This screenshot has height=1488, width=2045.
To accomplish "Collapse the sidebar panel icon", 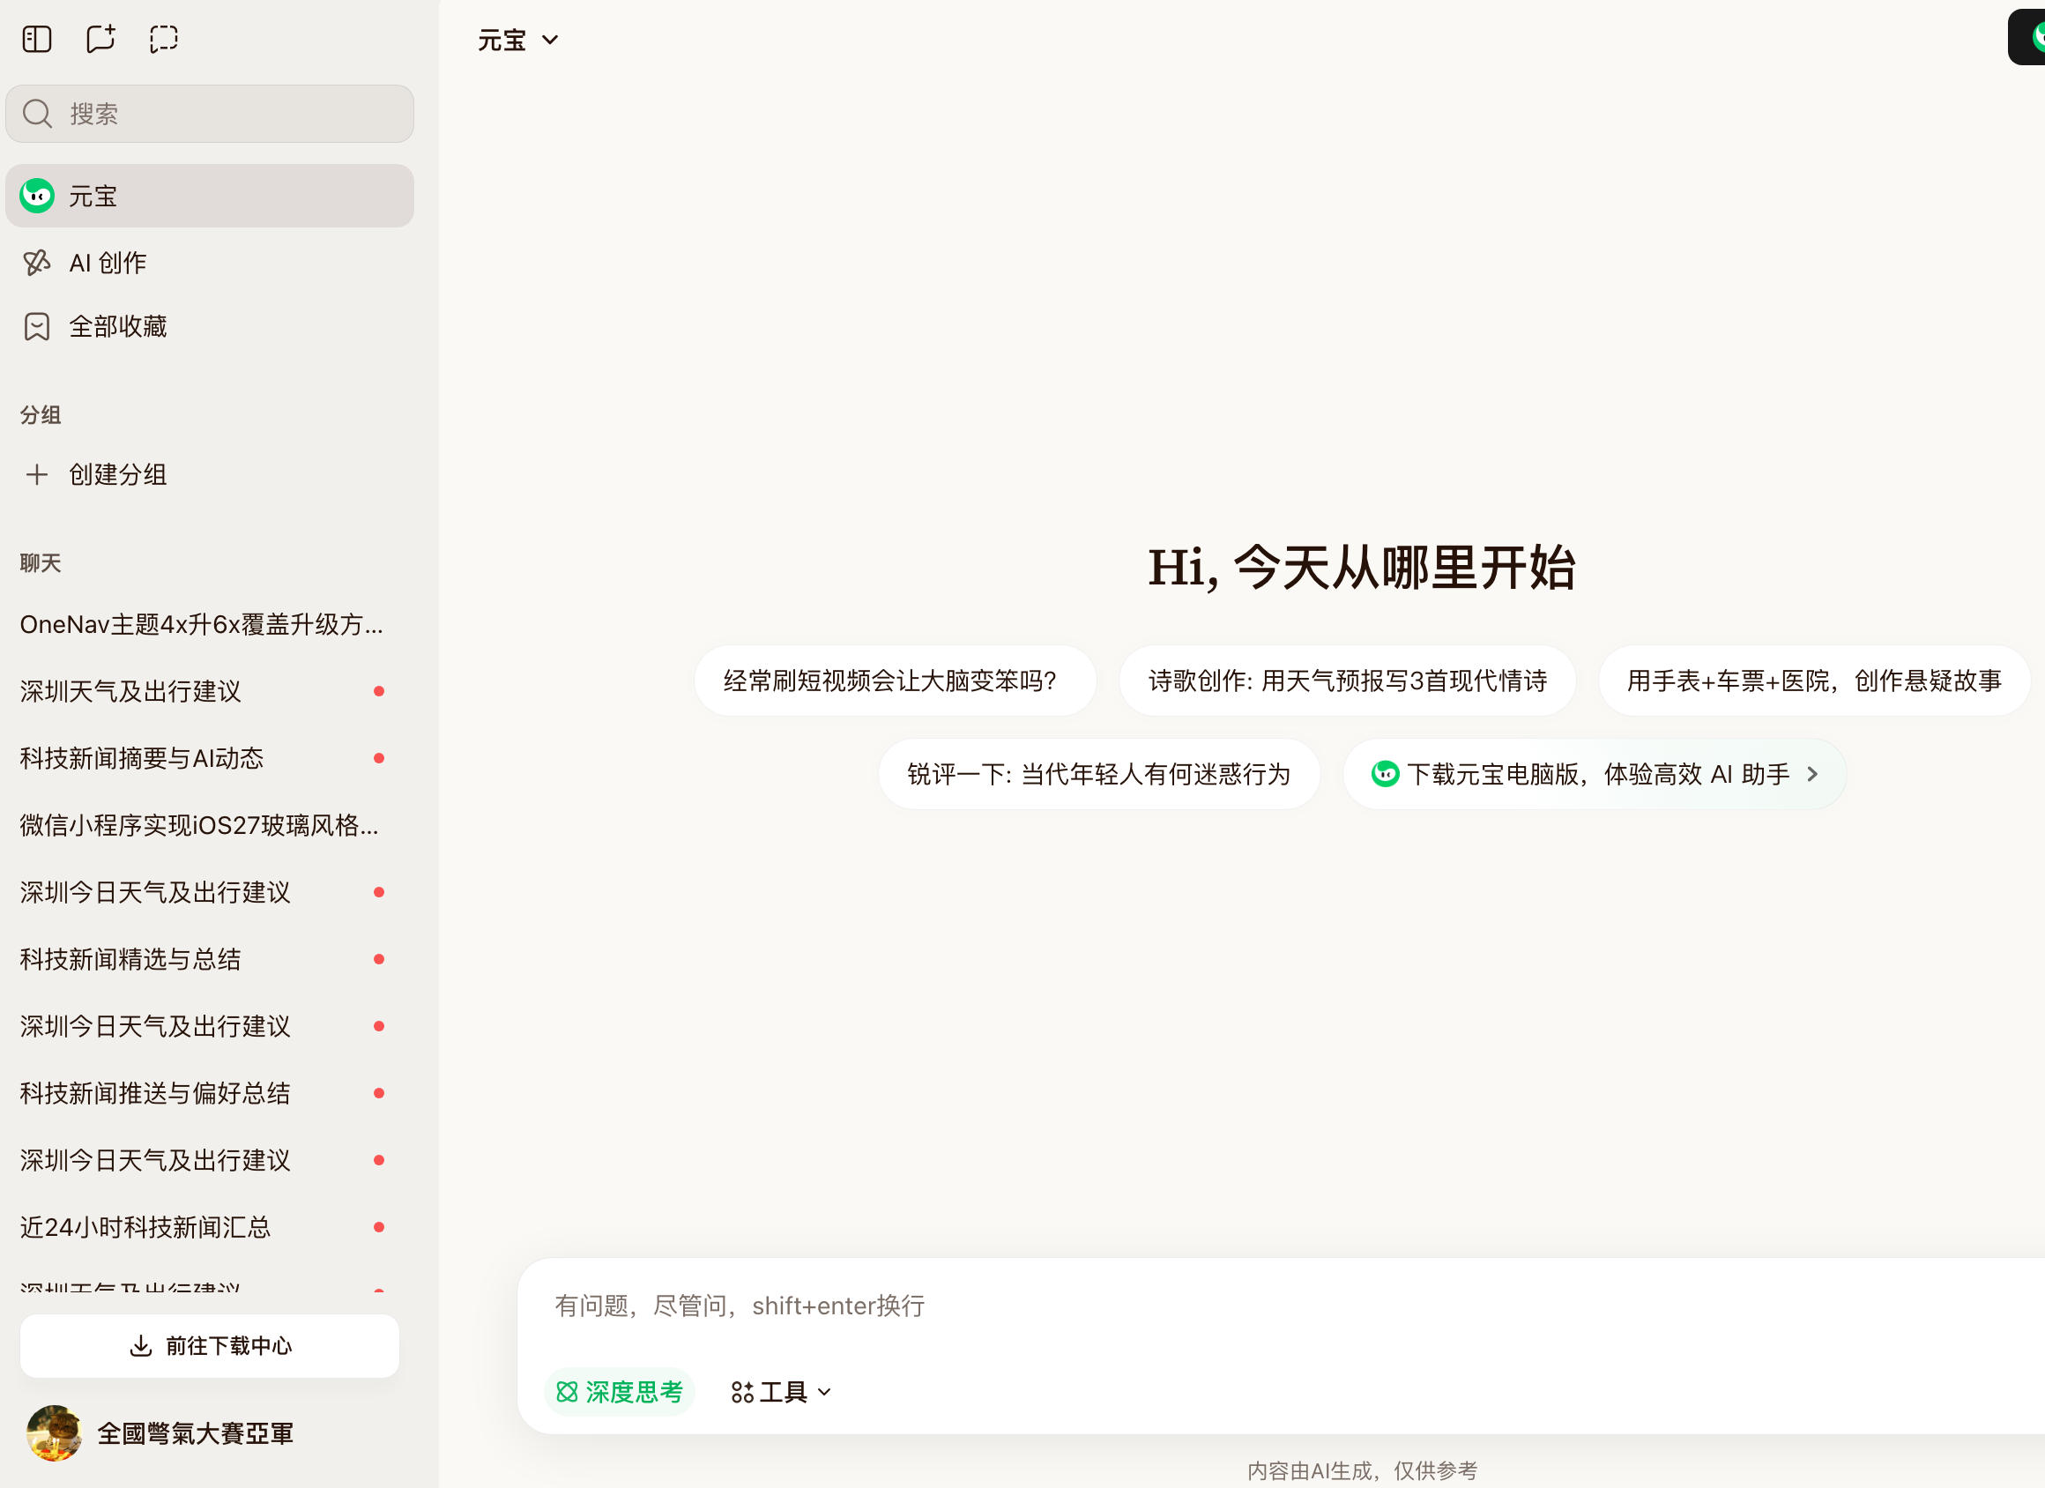I will pos(37,39).
